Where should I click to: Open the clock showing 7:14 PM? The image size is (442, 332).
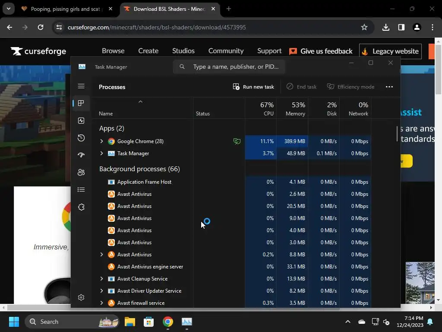410,322
